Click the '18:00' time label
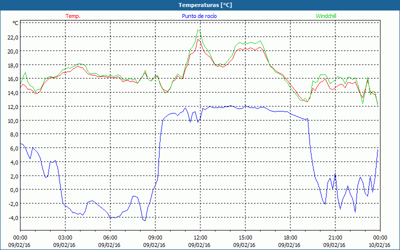The height and width of the screenshot is (250, 400). (x=290, y=238)
